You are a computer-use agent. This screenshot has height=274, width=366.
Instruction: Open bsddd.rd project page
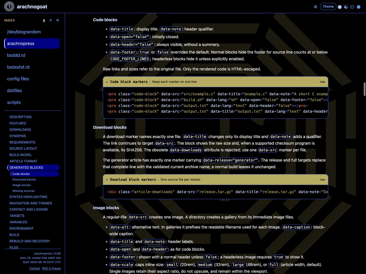pyautogui.click(x=32, y=55)
